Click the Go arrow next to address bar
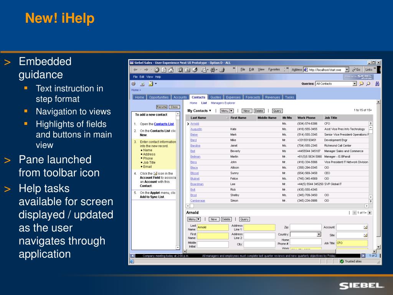The image size is (393, 295). pyautogui.click(x=357, y=70)
